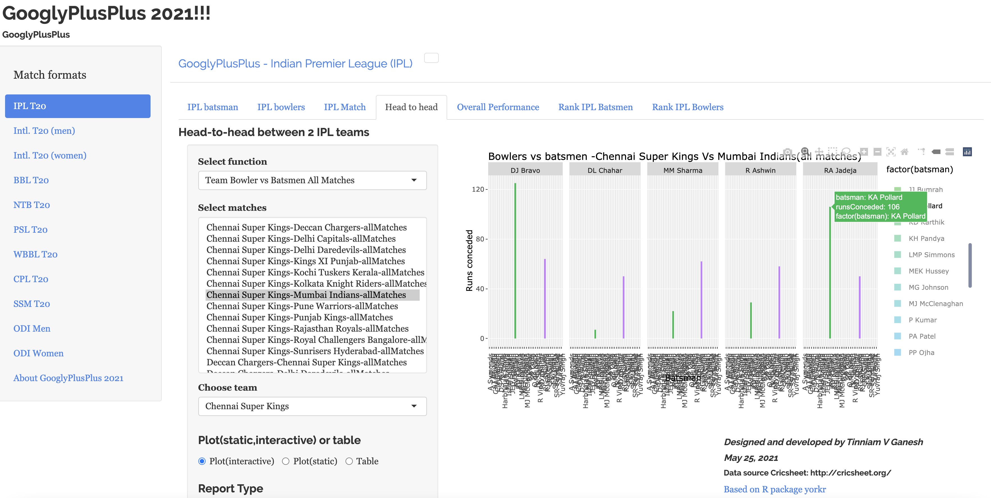Select the Plot(static) radio button

coord(285,461)
